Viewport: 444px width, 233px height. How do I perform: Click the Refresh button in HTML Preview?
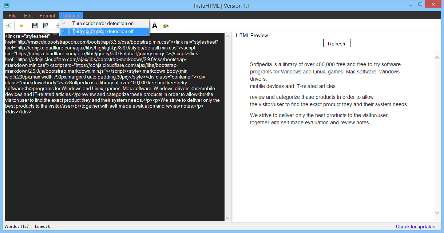[x=337, y=43]
